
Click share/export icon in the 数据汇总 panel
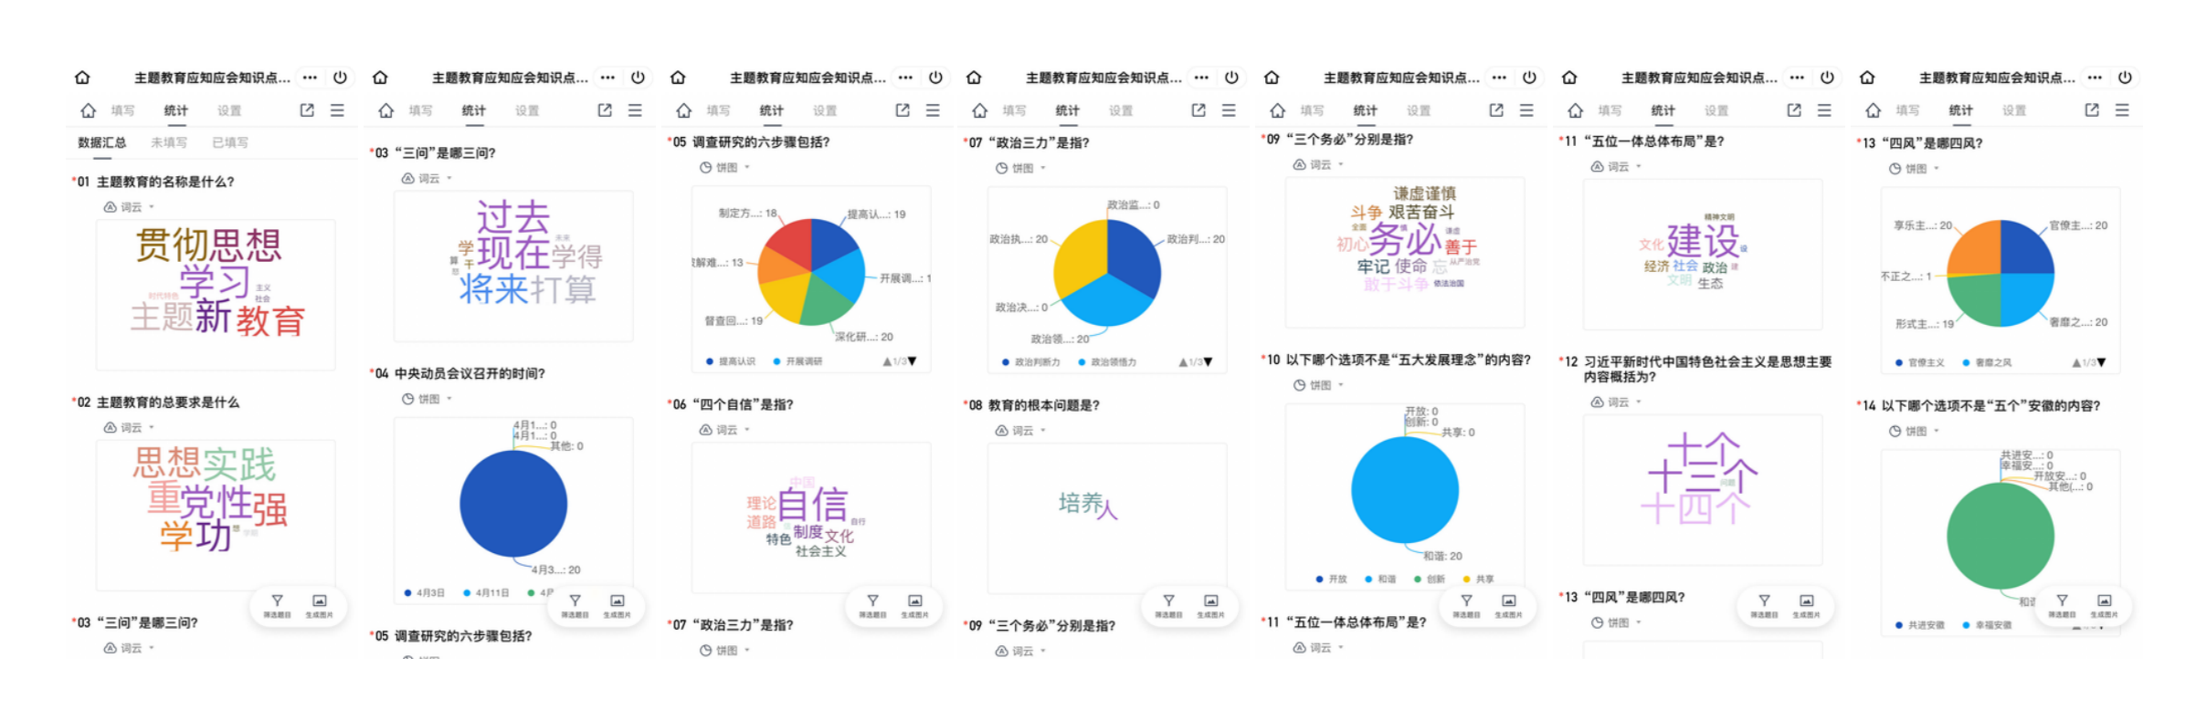[x=307, y=110]
